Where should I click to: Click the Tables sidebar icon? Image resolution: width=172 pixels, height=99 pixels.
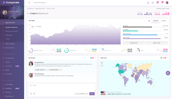[3, 70]
